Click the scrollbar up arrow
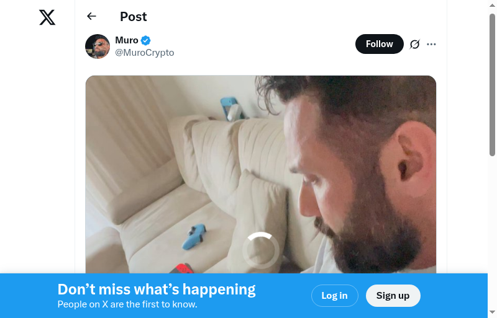Screen dimensions: 497x318 492,6
